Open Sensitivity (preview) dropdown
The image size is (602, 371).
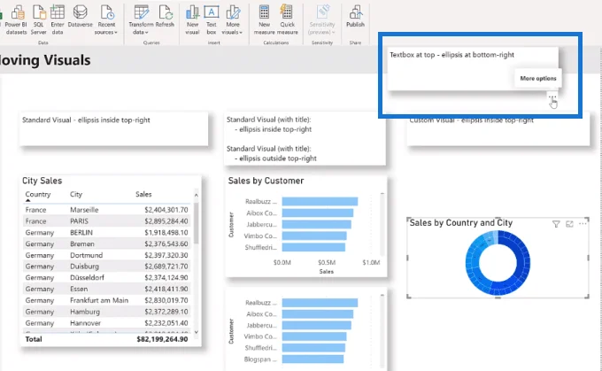point(322,20)
